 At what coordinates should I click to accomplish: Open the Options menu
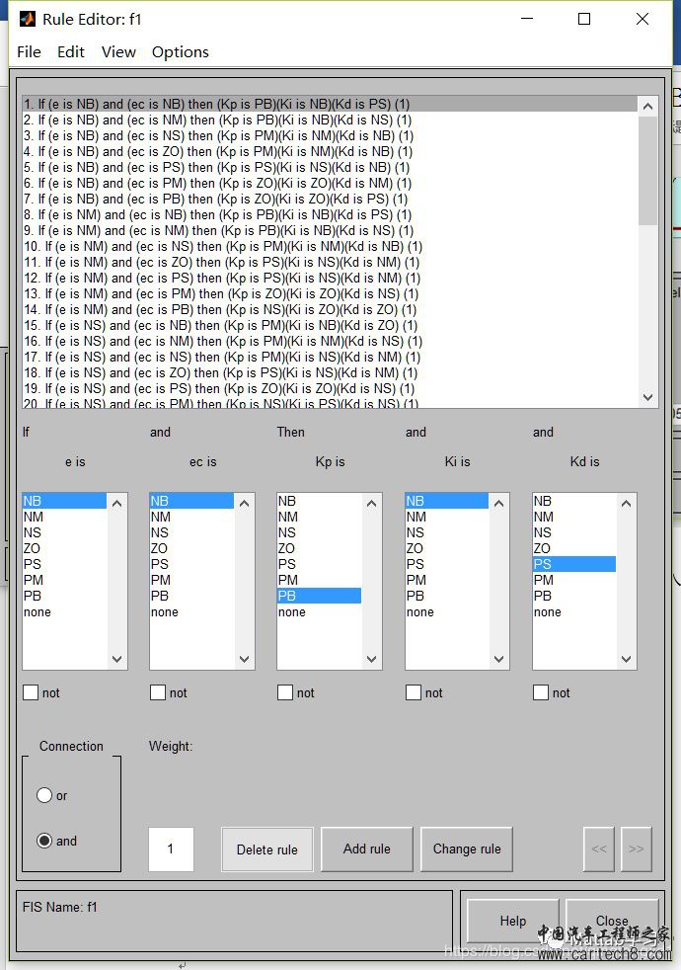(x=181, y=52)
